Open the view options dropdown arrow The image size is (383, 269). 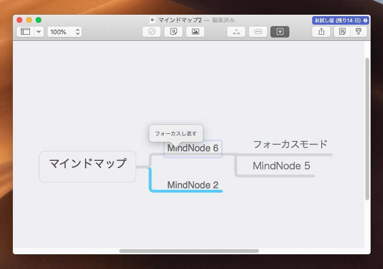(x=39, y=32)
